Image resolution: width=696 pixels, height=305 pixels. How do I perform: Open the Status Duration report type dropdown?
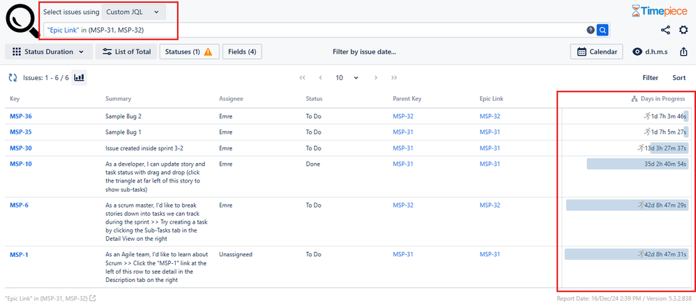point(49,52)
